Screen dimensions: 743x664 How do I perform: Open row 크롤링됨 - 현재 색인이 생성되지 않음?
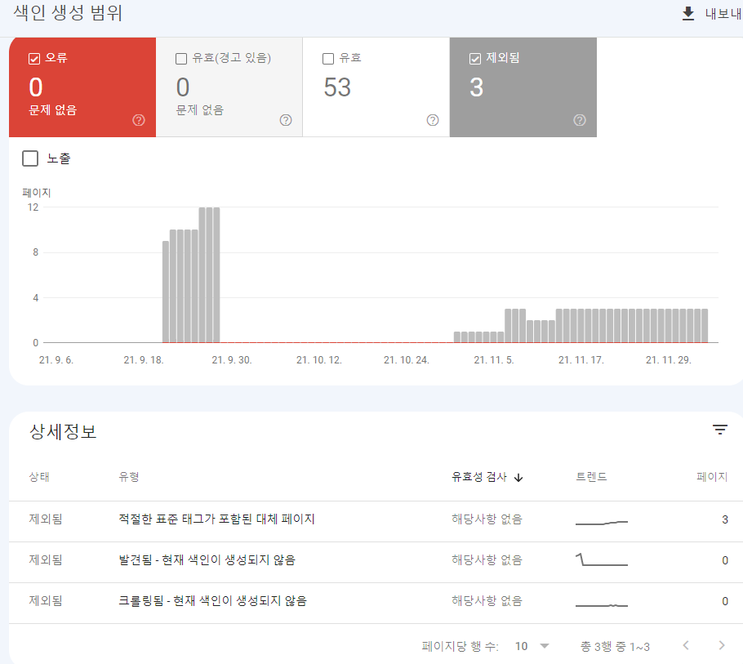[x=376, y=603]
